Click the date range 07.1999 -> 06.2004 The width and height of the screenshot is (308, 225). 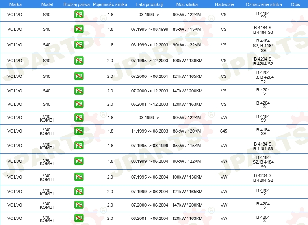[x=150, y=192]
